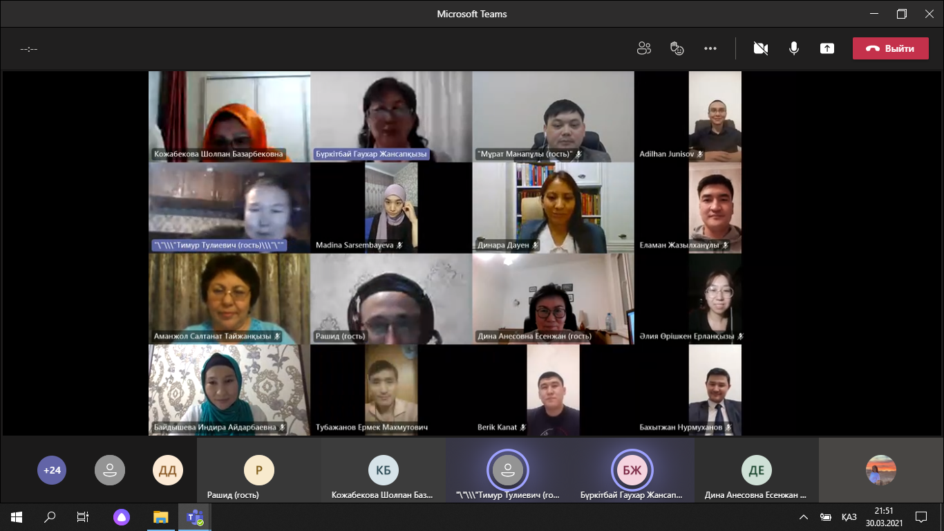The width and height of the screenshot is (944, 531).
Task: Click Madina Sarsembayeva muted microphone icon
Action: 399,245
